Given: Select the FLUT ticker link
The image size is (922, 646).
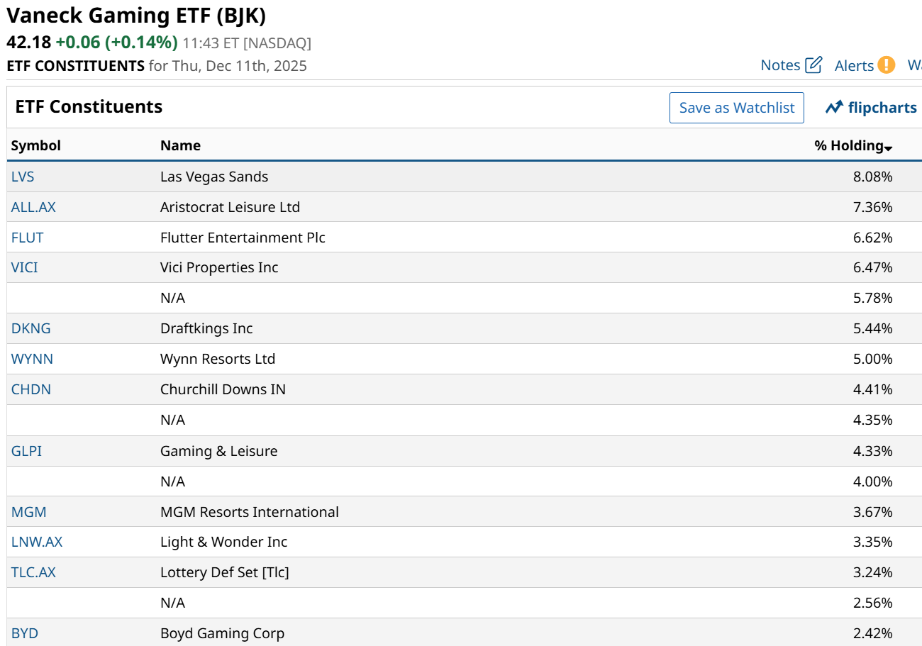Looking at the screenshot, I should 27,238.
